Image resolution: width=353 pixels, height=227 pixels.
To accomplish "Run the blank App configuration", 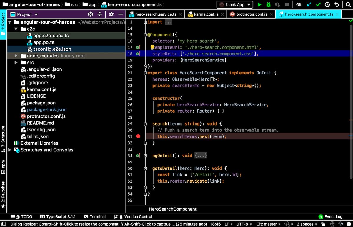I will (x=259, y=5).
